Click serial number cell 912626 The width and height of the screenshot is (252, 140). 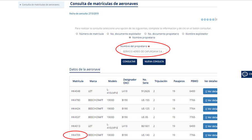point(145,91)
